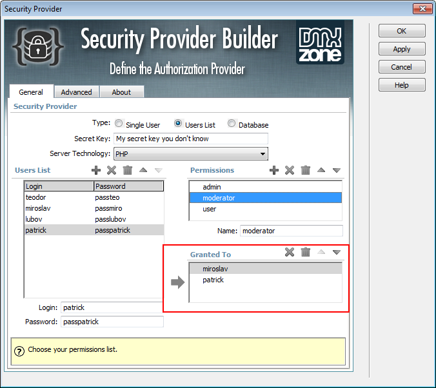This screenshot has height=388, width=436.
Task: Click the OK button
Action: pyautogui.click(x=402, y=30)
